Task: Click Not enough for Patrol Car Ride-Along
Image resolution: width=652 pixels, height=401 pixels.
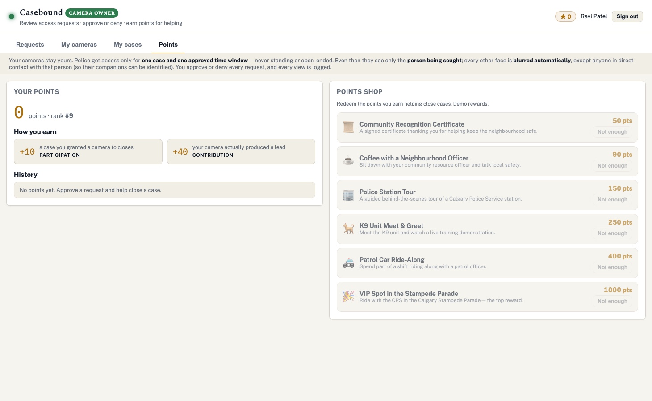Action: [x=612, y=267]
